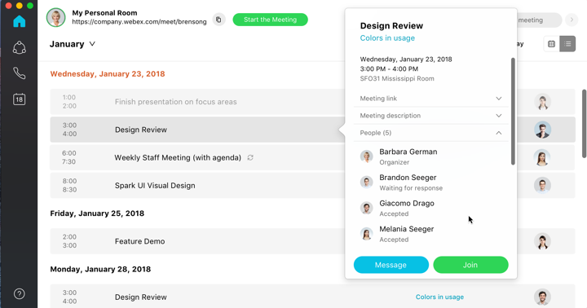The image size is (587, 308).
Task: Expand the Meeting description section
Action: pyautogui.click(x=431, y=116)
